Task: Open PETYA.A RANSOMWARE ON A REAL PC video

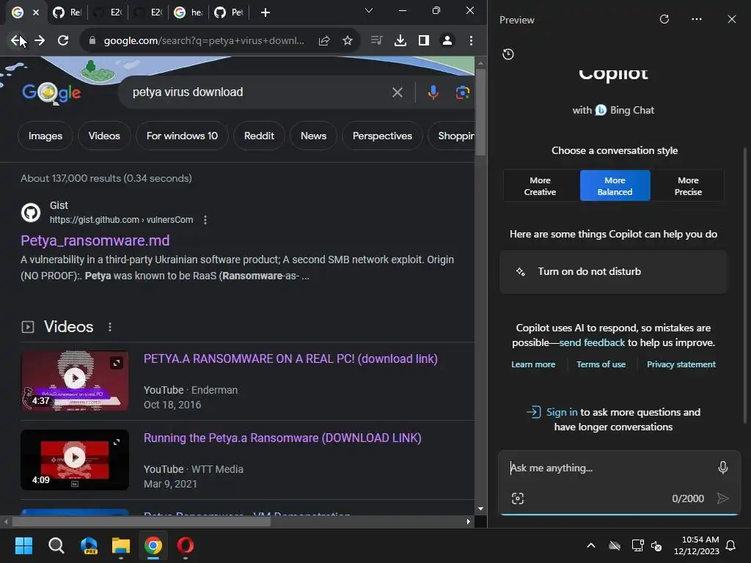Action: (x=290, y=359)
